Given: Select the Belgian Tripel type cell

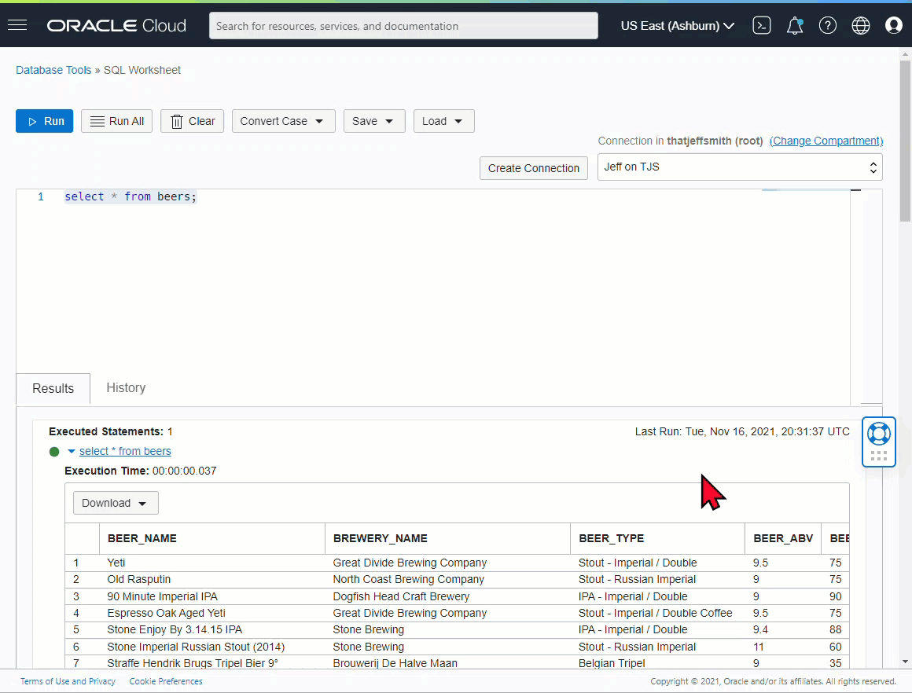Looking at the screenshot, I should 658,663.
